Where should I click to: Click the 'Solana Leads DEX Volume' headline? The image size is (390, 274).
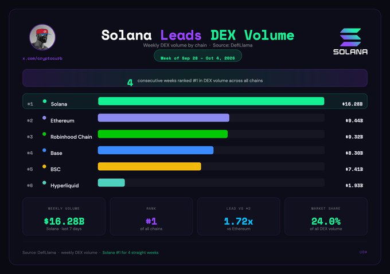coord(198,35)
